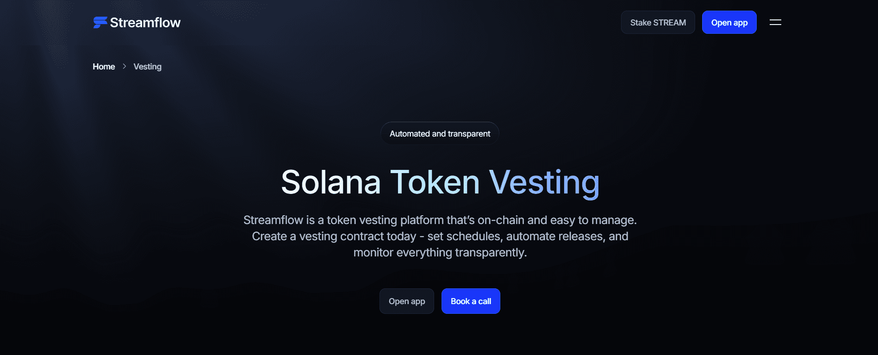The height and width of the screenshot is (355, 878).
Task: Click the 'Solana Token Vesting' heading
Action: [439, 182]
